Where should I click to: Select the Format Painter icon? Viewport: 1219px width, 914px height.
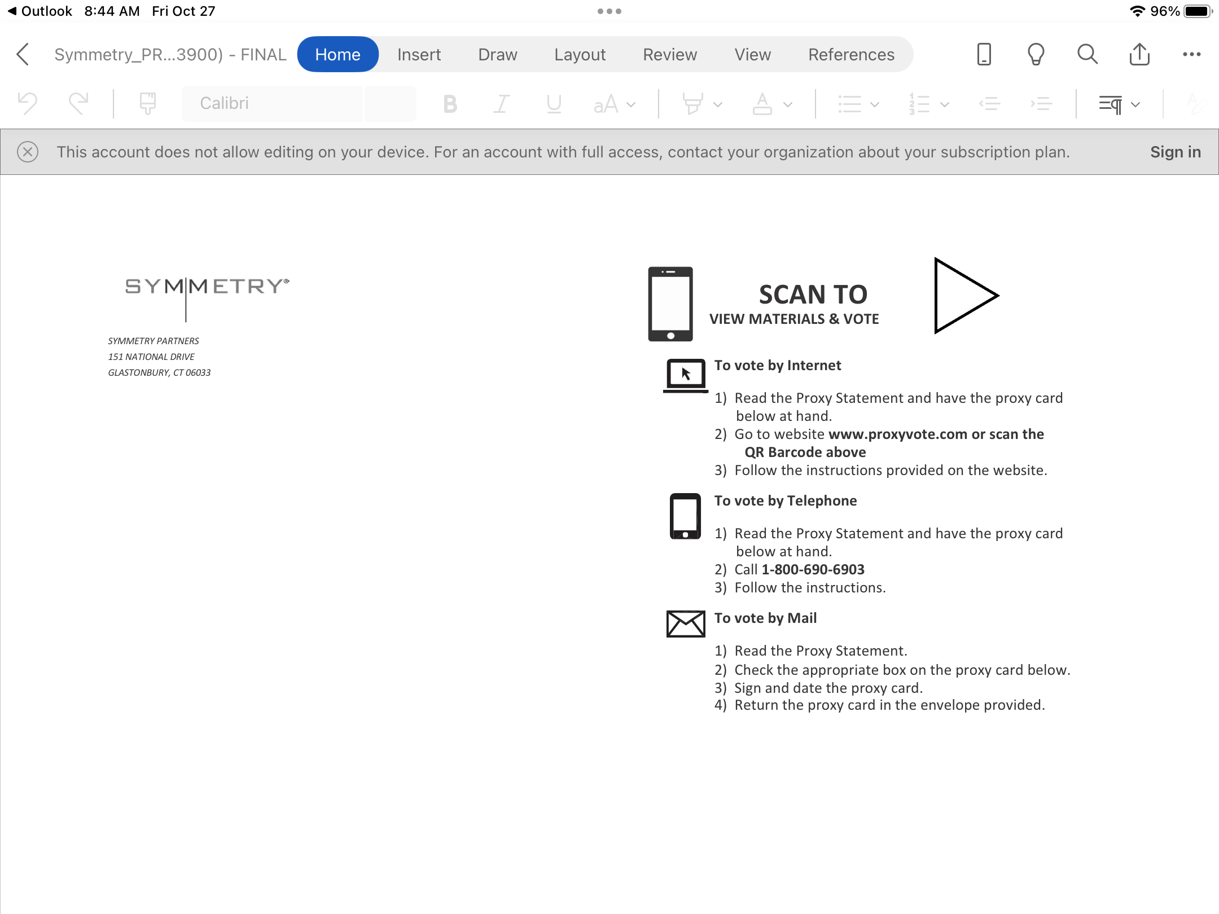click(x=148, y=103)
